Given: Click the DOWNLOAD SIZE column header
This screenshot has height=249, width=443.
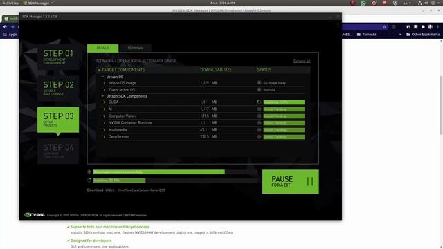Looking at the screenshot, I should click(x=216, y=70).
